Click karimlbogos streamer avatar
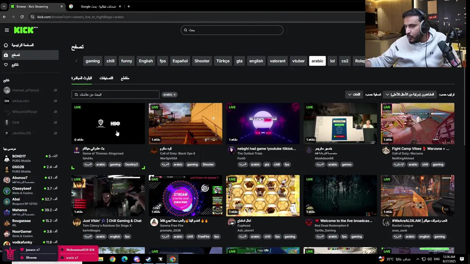470x264 pixels. (x=77, y=222)
